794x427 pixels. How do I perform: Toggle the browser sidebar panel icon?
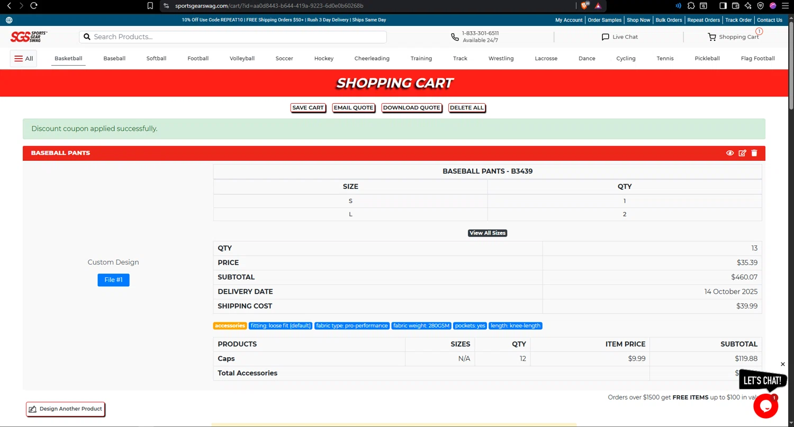pos(723,6)
